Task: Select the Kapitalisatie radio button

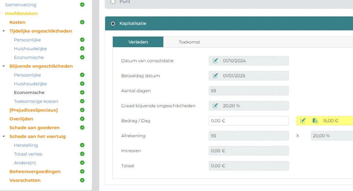Action: click(113, 23)
